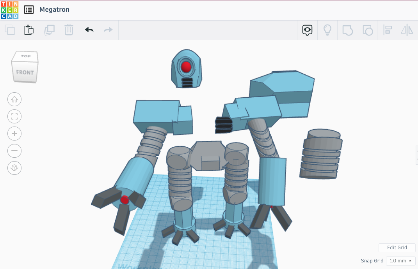Click the Delete trash icon
The image size is (418, 269).
pos(69,30)
